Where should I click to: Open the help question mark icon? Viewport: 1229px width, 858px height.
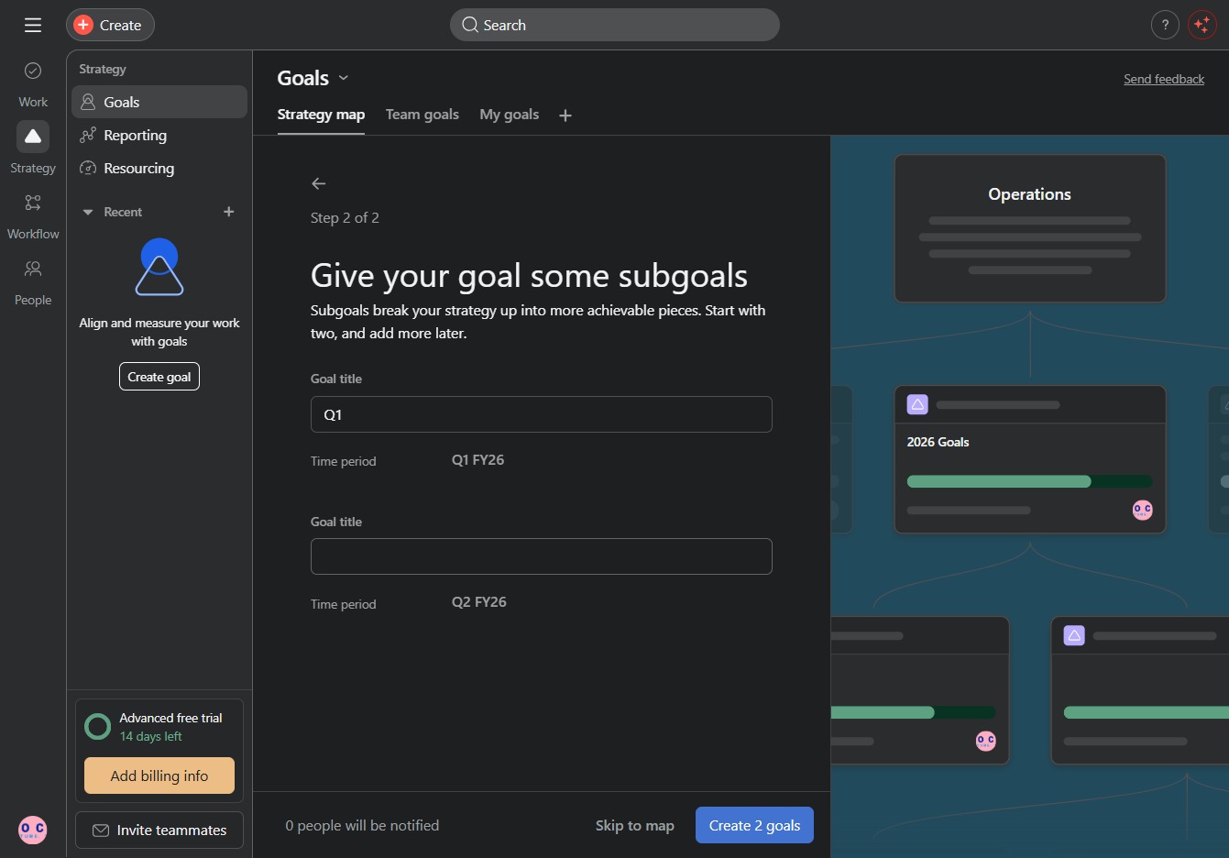(1165, 25)
